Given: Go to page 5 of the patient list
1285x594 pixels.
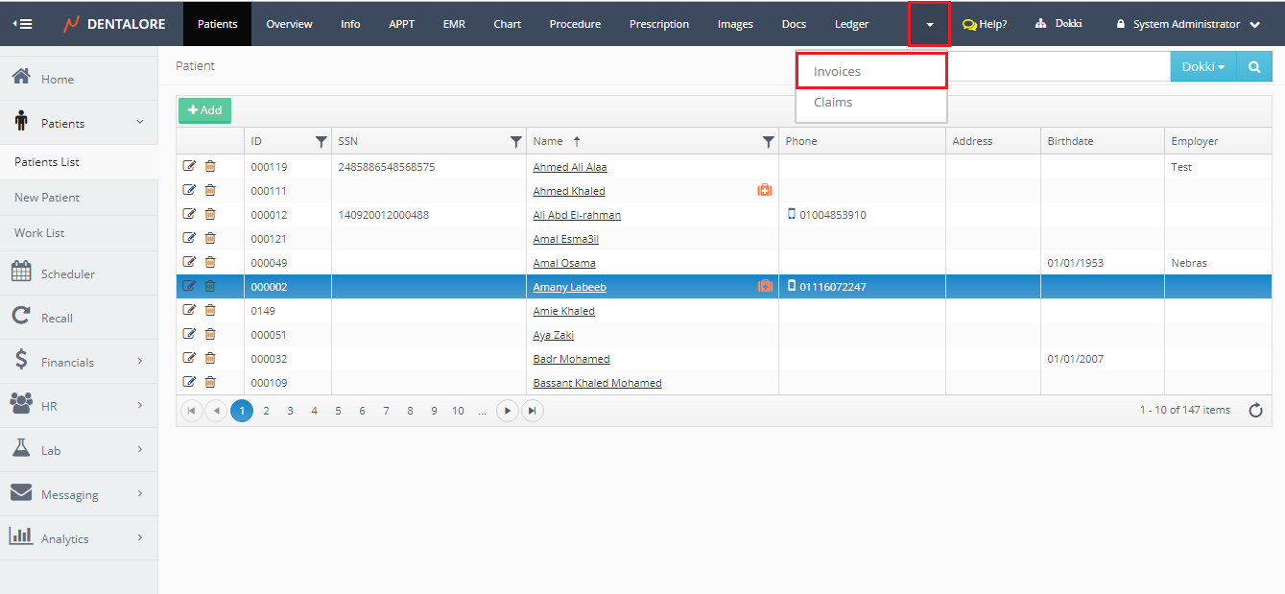Looking at the screenshot, I should (338, 411).
